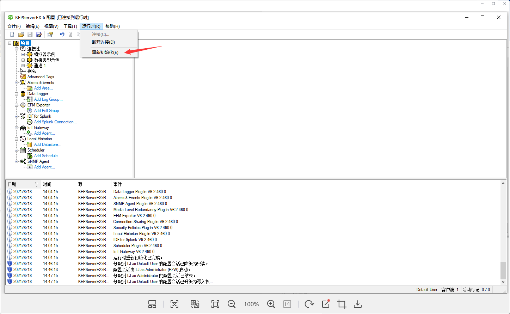Click the 时间 column header
The image size is (510, 314).
click(59, 184)
